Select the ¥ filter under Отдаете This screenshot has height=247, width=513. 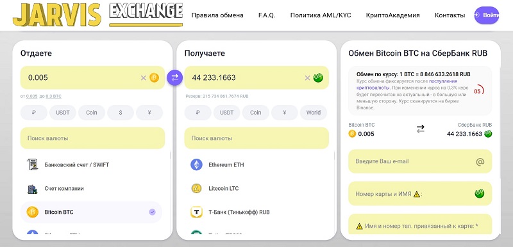(149, 113)
